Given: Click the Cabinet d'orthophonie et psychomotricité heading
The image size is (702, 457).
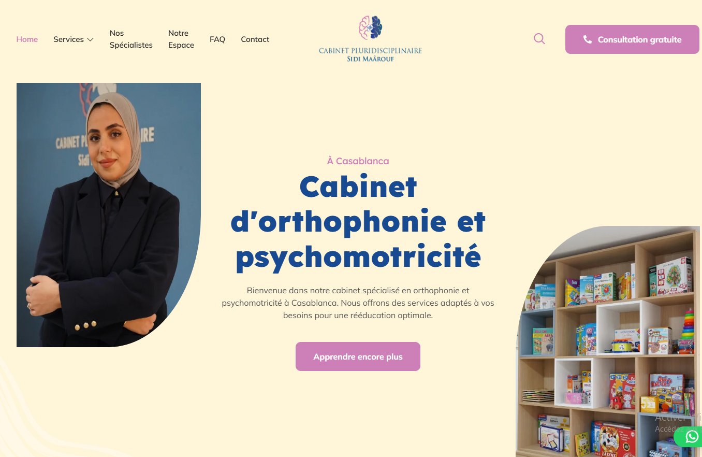Looking at the screenshot, I should click(x=358, y=222).
